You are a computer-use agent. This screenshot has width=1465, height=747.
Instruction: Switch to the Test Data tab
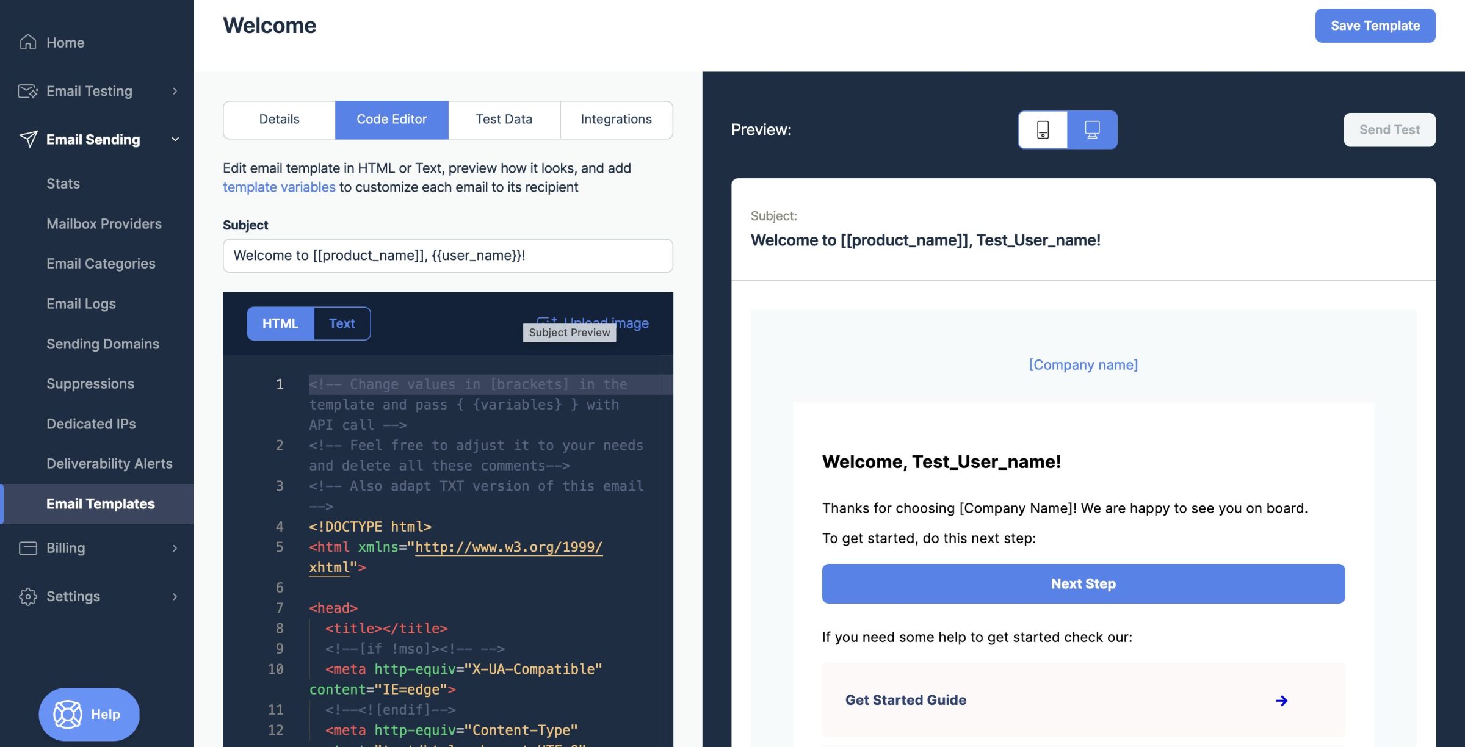tap(504, 119)
